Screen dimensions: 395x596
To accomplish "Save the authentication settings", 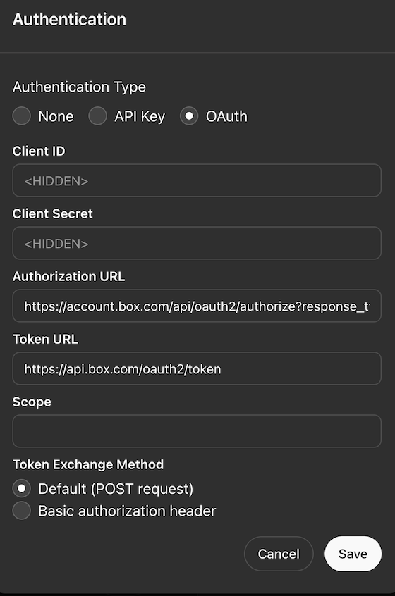I will click(x=353, y=554).
